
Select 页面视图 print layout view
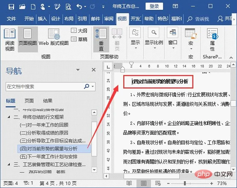click(28, 40)
